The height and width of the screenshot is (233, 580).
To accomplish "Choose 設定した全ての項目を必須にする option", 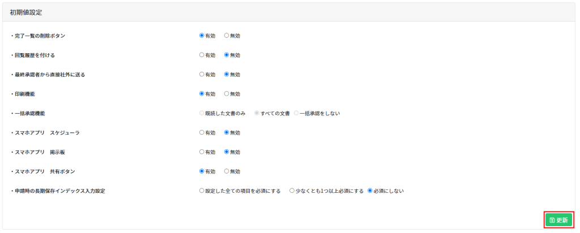I will (202, 191).
